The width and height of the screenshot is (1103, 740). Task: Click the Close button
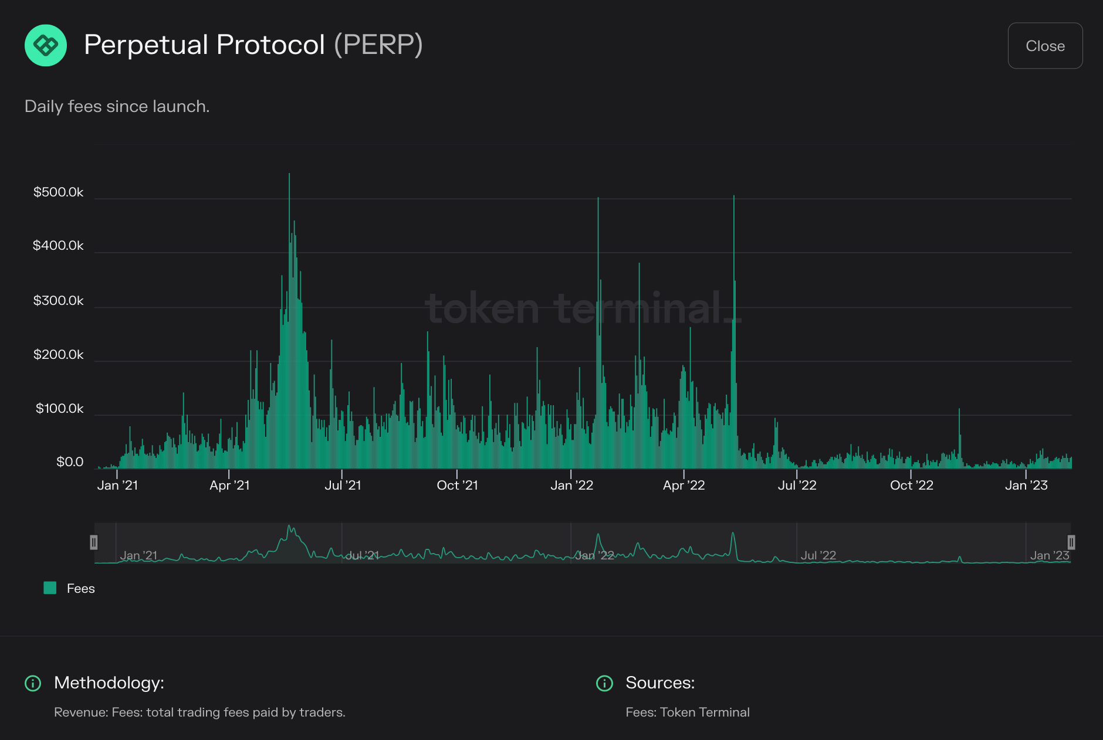[x=1045, y=46]
